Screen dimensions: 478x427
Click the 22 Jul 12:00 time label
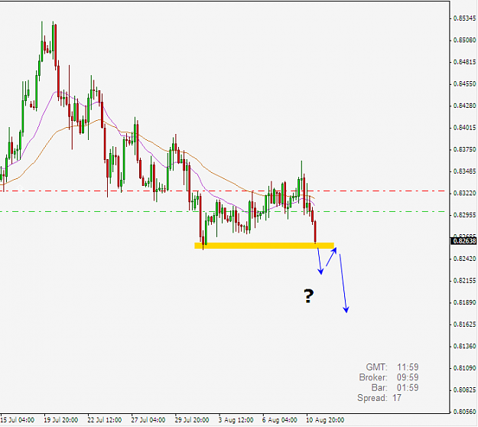(x=105, y=420)
